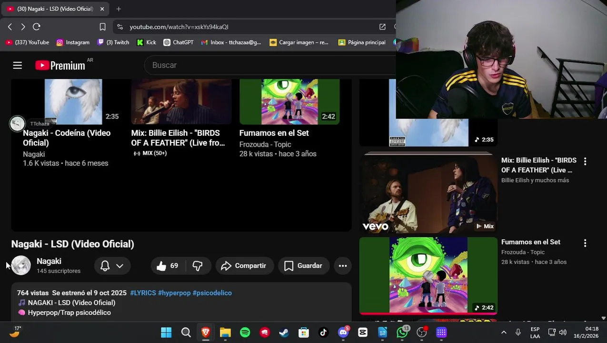Expand the video description box
The height and width of the screenshot is (343, 607).
point(181,303)
